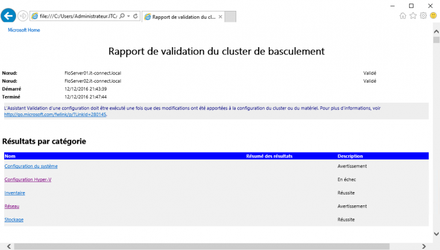The image size is (440, 250).
Task: Click Réussite status for Inventaire row
Action: coord(346,193)
